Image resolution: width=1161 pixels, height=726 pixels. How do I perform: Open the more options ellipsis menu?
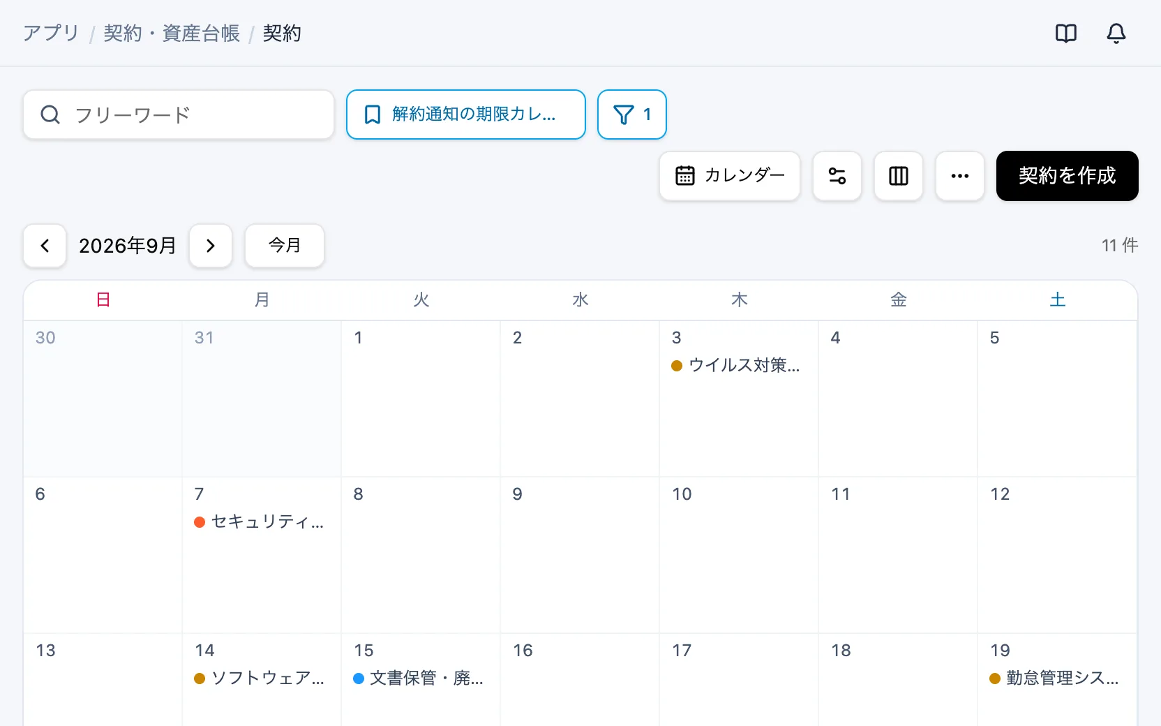point(960,176)
